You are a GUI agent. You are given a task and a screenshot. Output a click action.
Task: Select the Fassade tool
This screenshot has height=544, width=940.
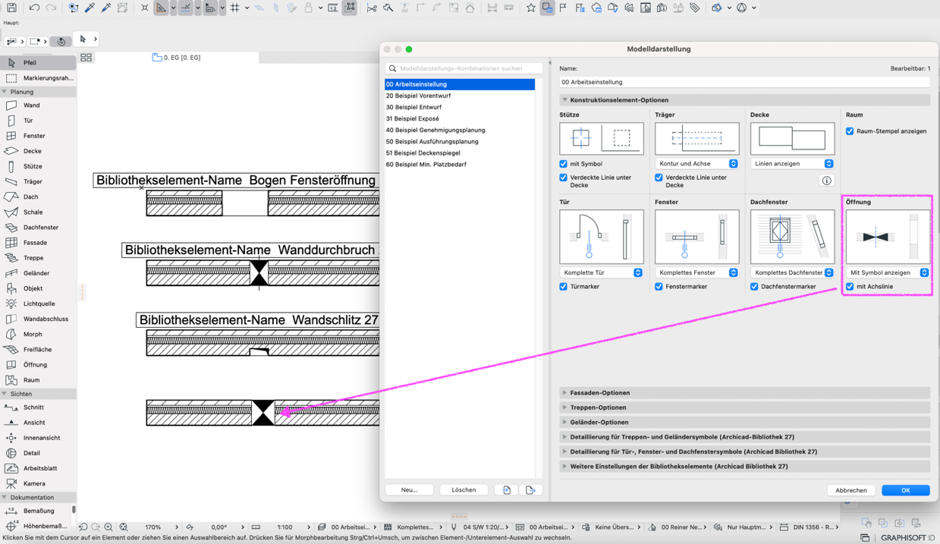(38, 243)
